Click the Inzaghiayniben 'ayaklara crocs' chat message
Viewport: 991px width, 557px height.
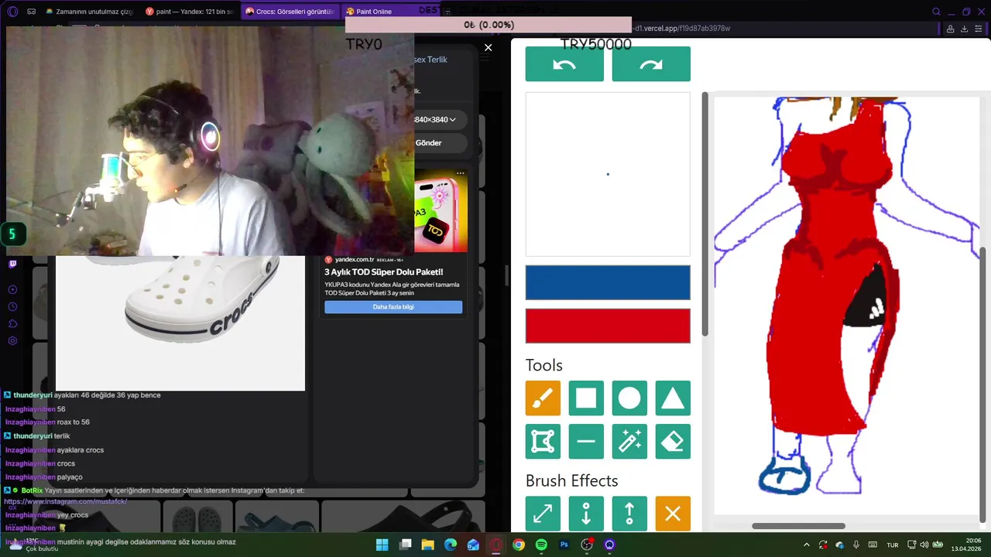click(54, 450)
